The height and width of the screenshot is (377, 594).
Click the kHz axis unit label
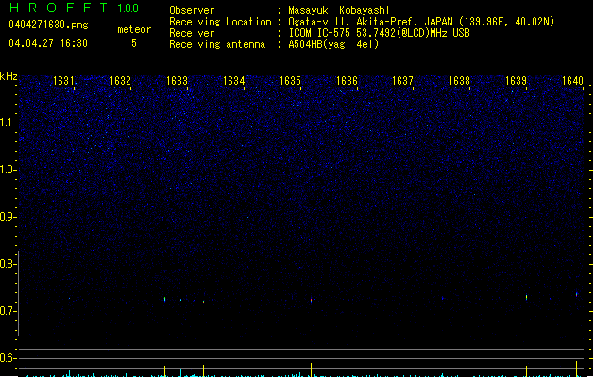[8, 76]
